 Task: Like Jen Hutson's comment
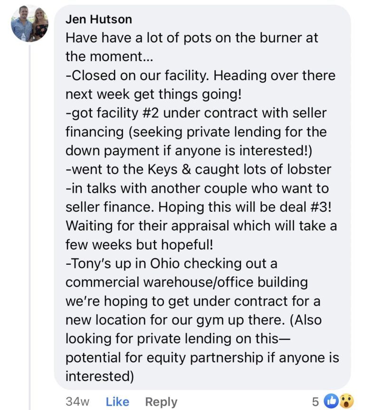click(117, 401)
